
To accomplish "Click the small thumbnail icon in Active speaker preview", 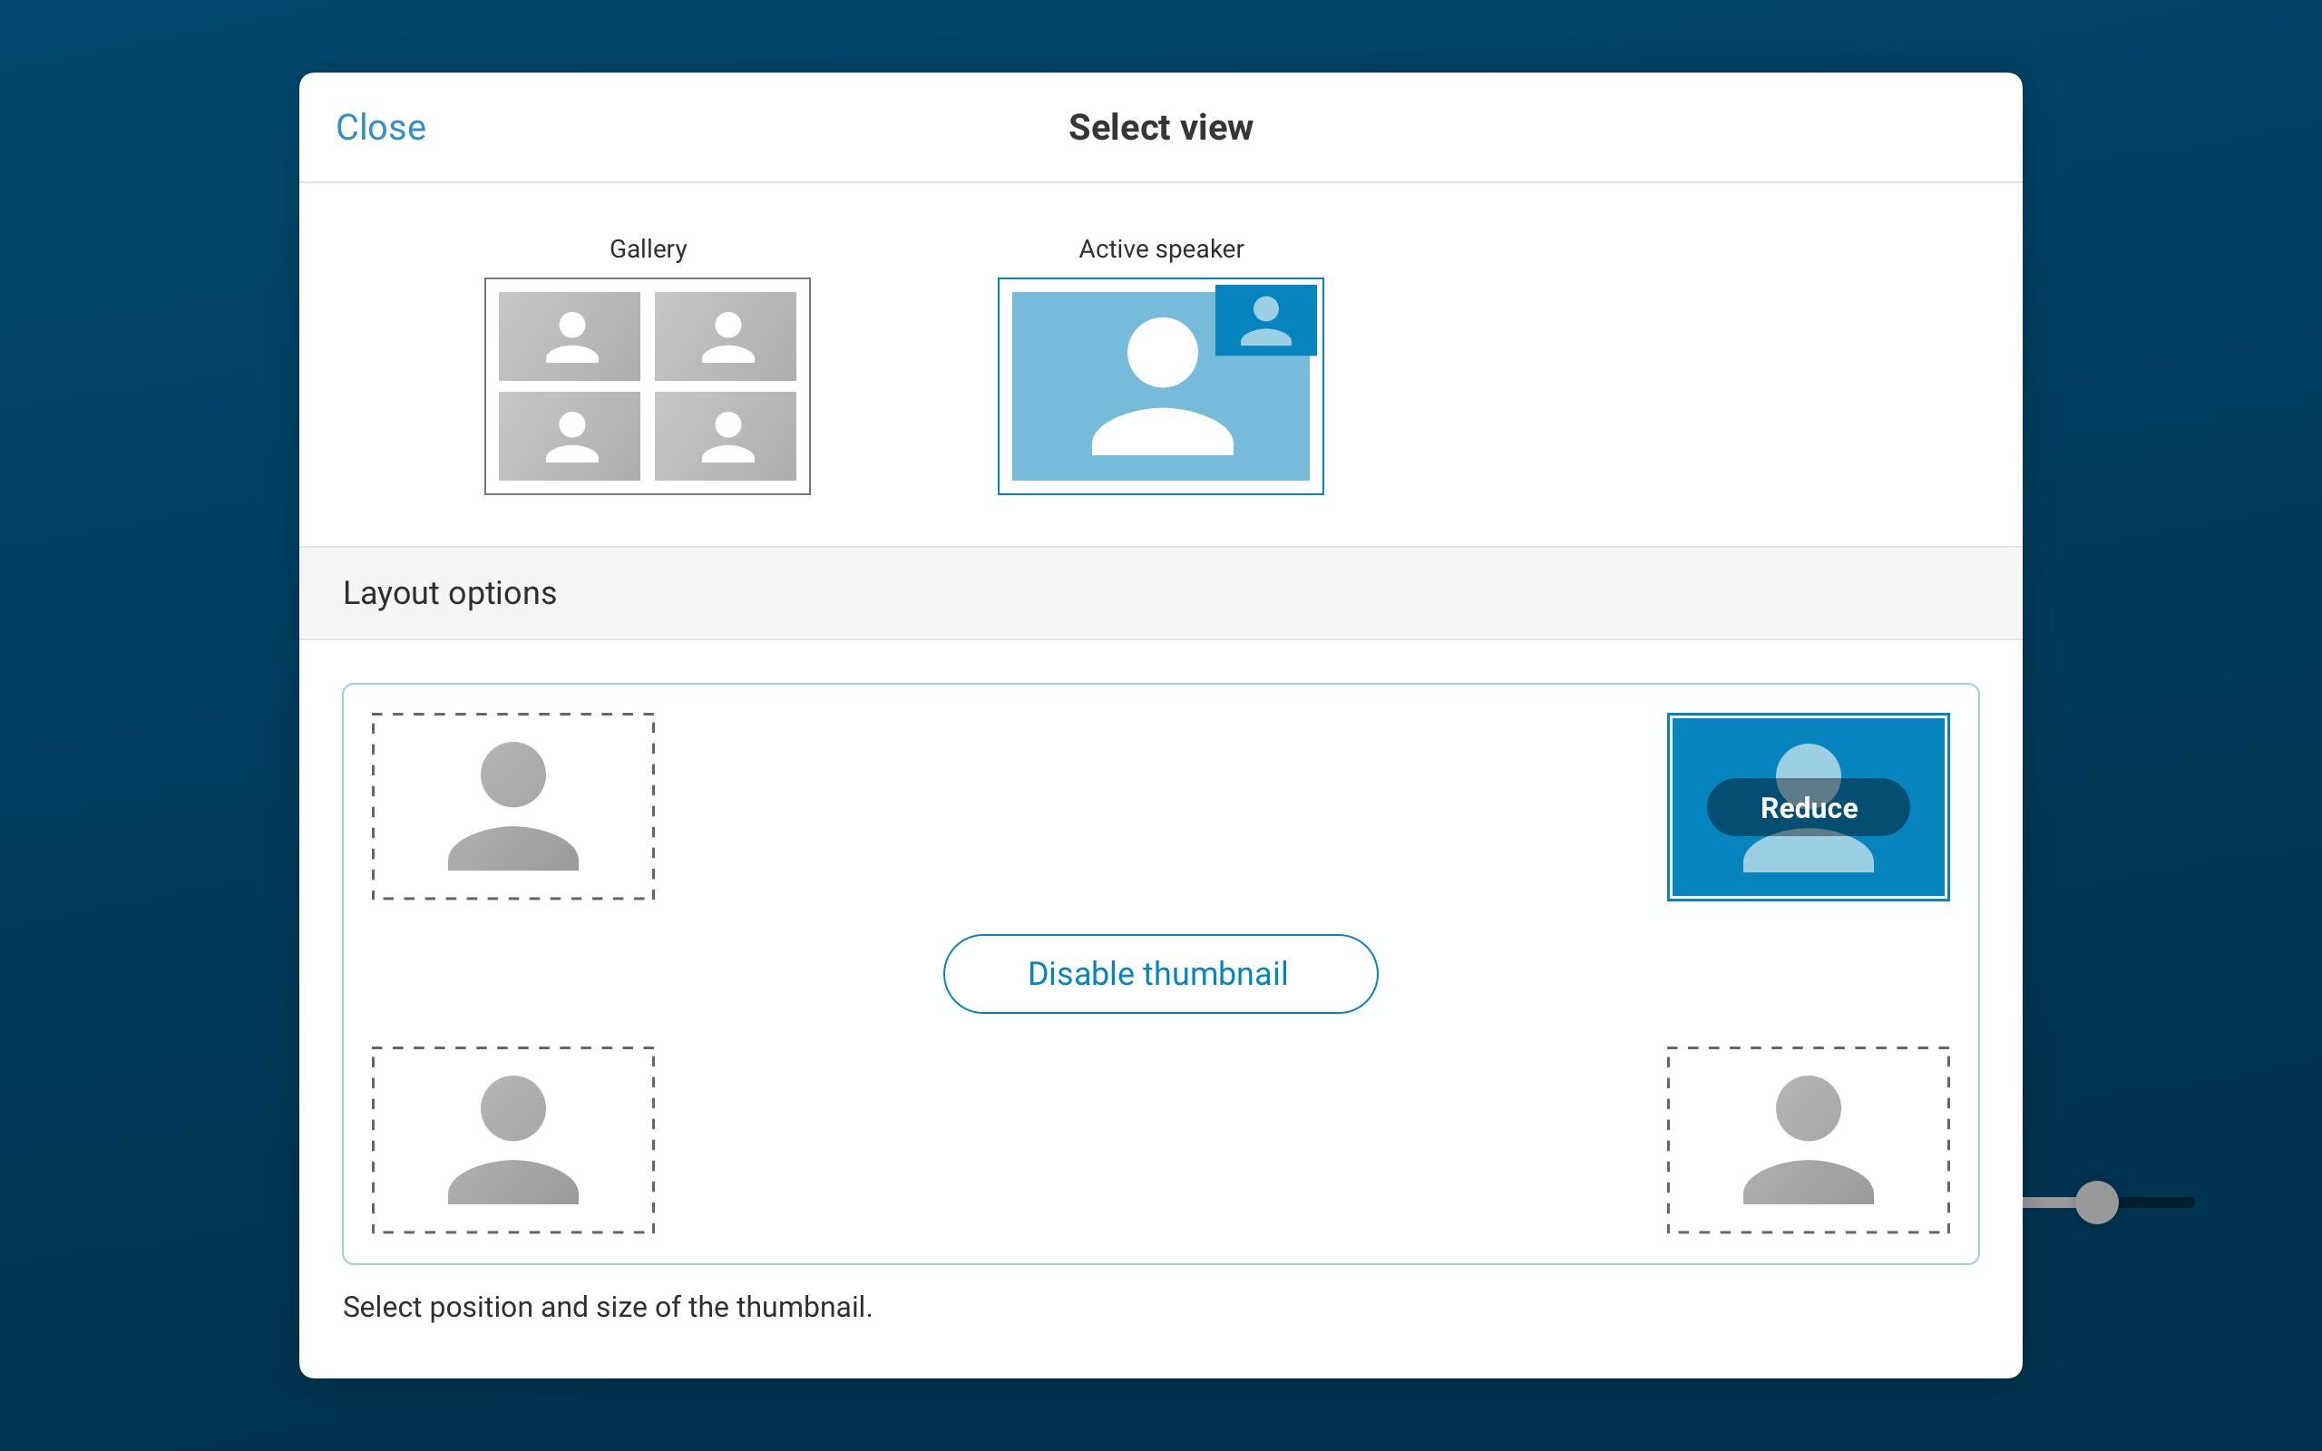I will 1265,320.
